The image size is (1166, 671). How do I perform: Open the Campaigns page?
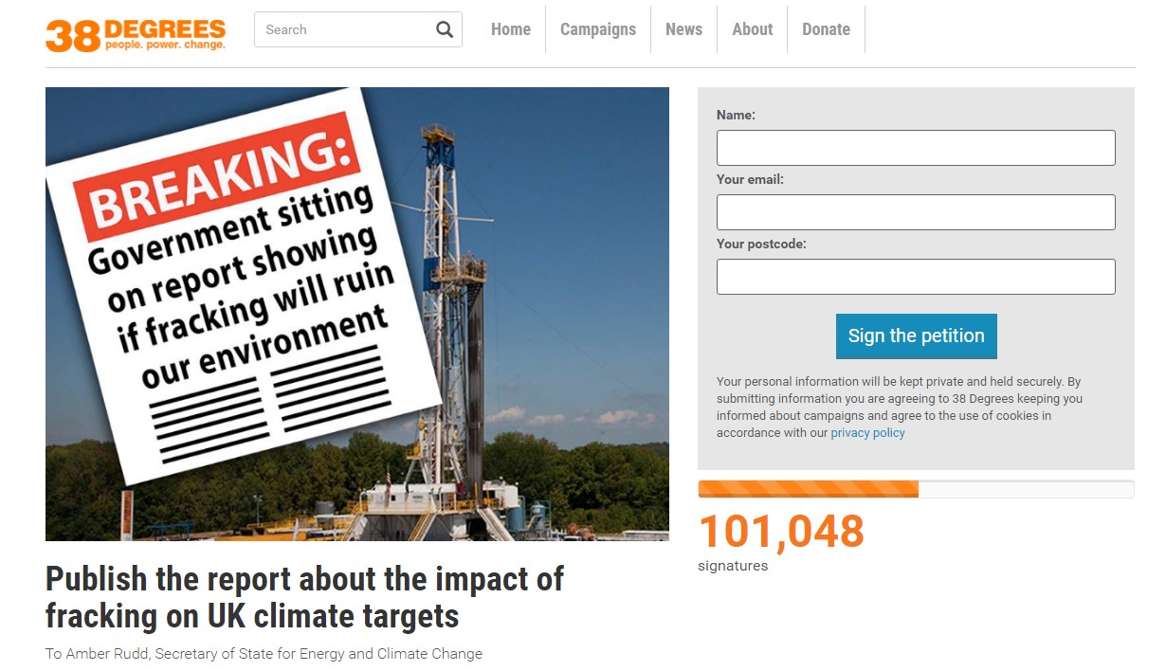coord(597,29)
